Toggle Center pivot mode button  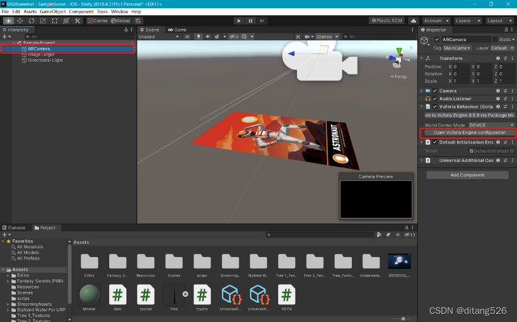pyautogui.click(x=98, y=21)
